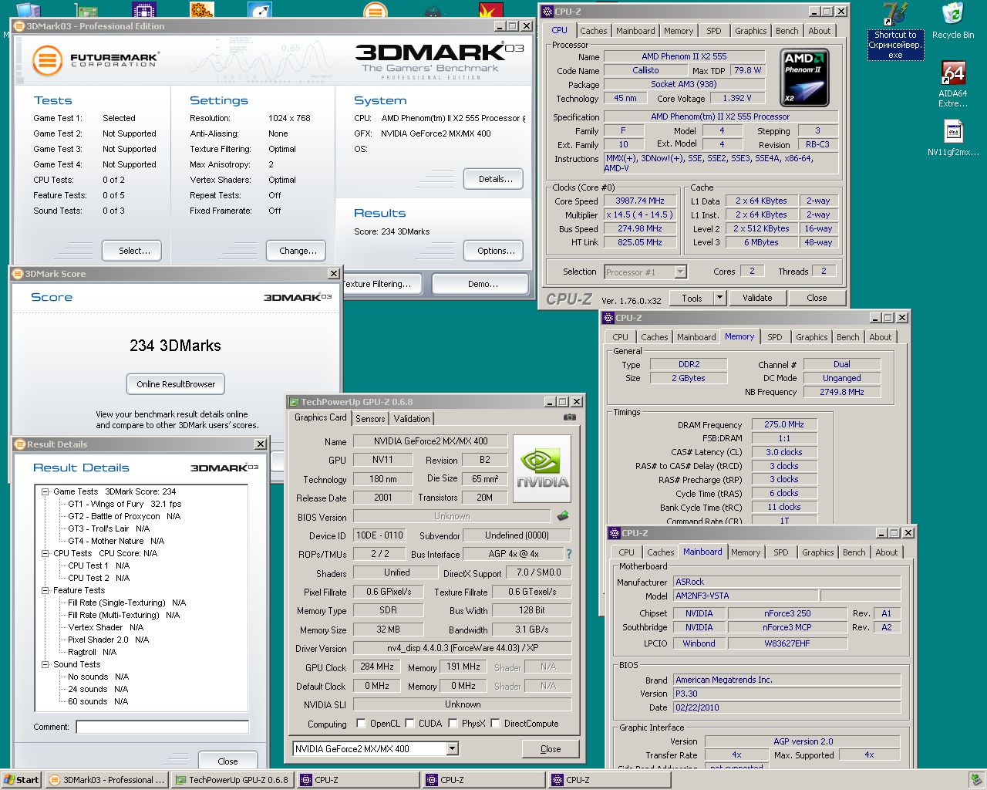This screenshot has height=790, width=987.
Task: Click 3987.74 MHz core speed value
Action: click(x=640, y=201)
